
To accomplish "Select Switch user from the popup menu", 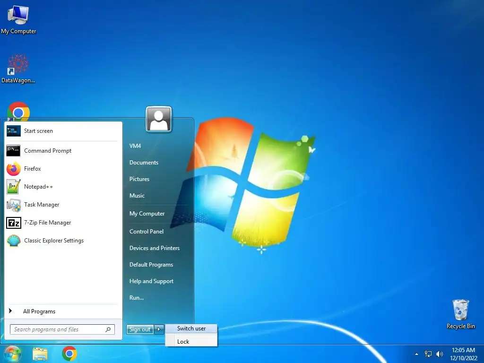I will [191, 328].
